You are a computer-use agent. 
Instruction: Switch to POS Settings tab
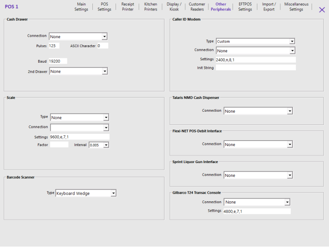[104, 7]
